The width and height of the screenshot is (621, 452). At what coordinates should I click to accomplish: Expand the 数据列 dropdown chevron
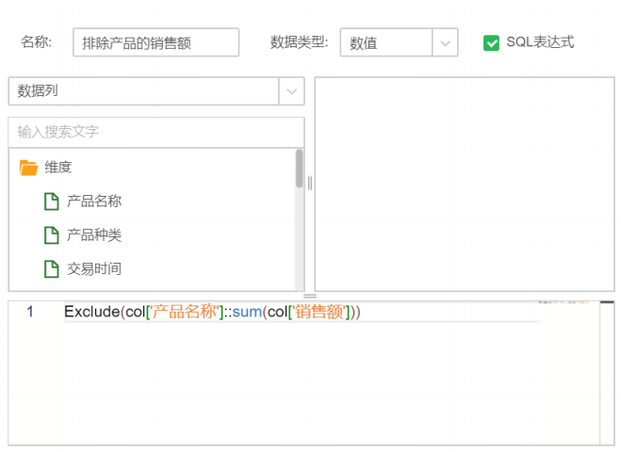coord(291,91)
